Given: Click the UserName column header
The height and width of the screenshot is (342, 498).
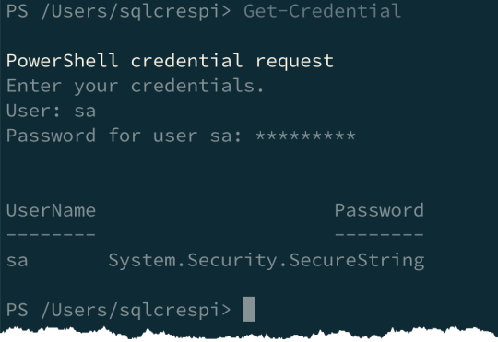Looking at the screenshot, I should click(51, 210).
